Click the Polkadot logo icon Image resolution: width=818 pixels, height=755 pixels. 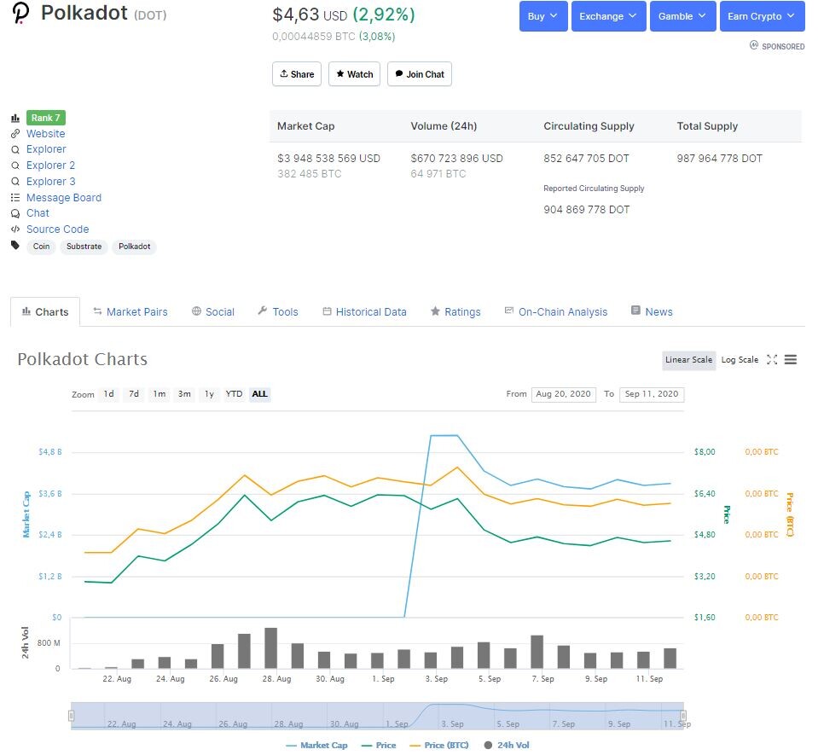pyautogui.click(x=20, y=14)
